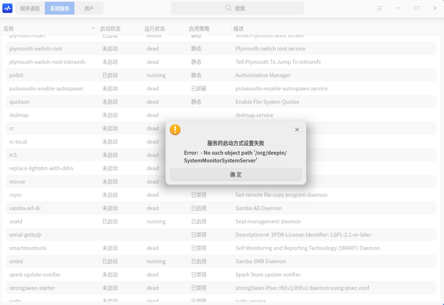Switch to the 程序进程 tab

click(30, 8)
